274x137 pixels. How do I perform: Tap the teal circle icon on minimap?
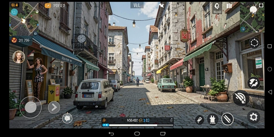pos(14,12)
